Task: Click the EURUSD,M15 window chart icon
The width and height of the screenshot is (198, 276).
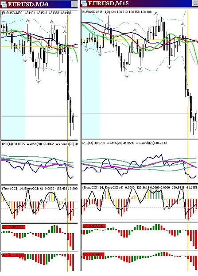Action: point(84,4)
